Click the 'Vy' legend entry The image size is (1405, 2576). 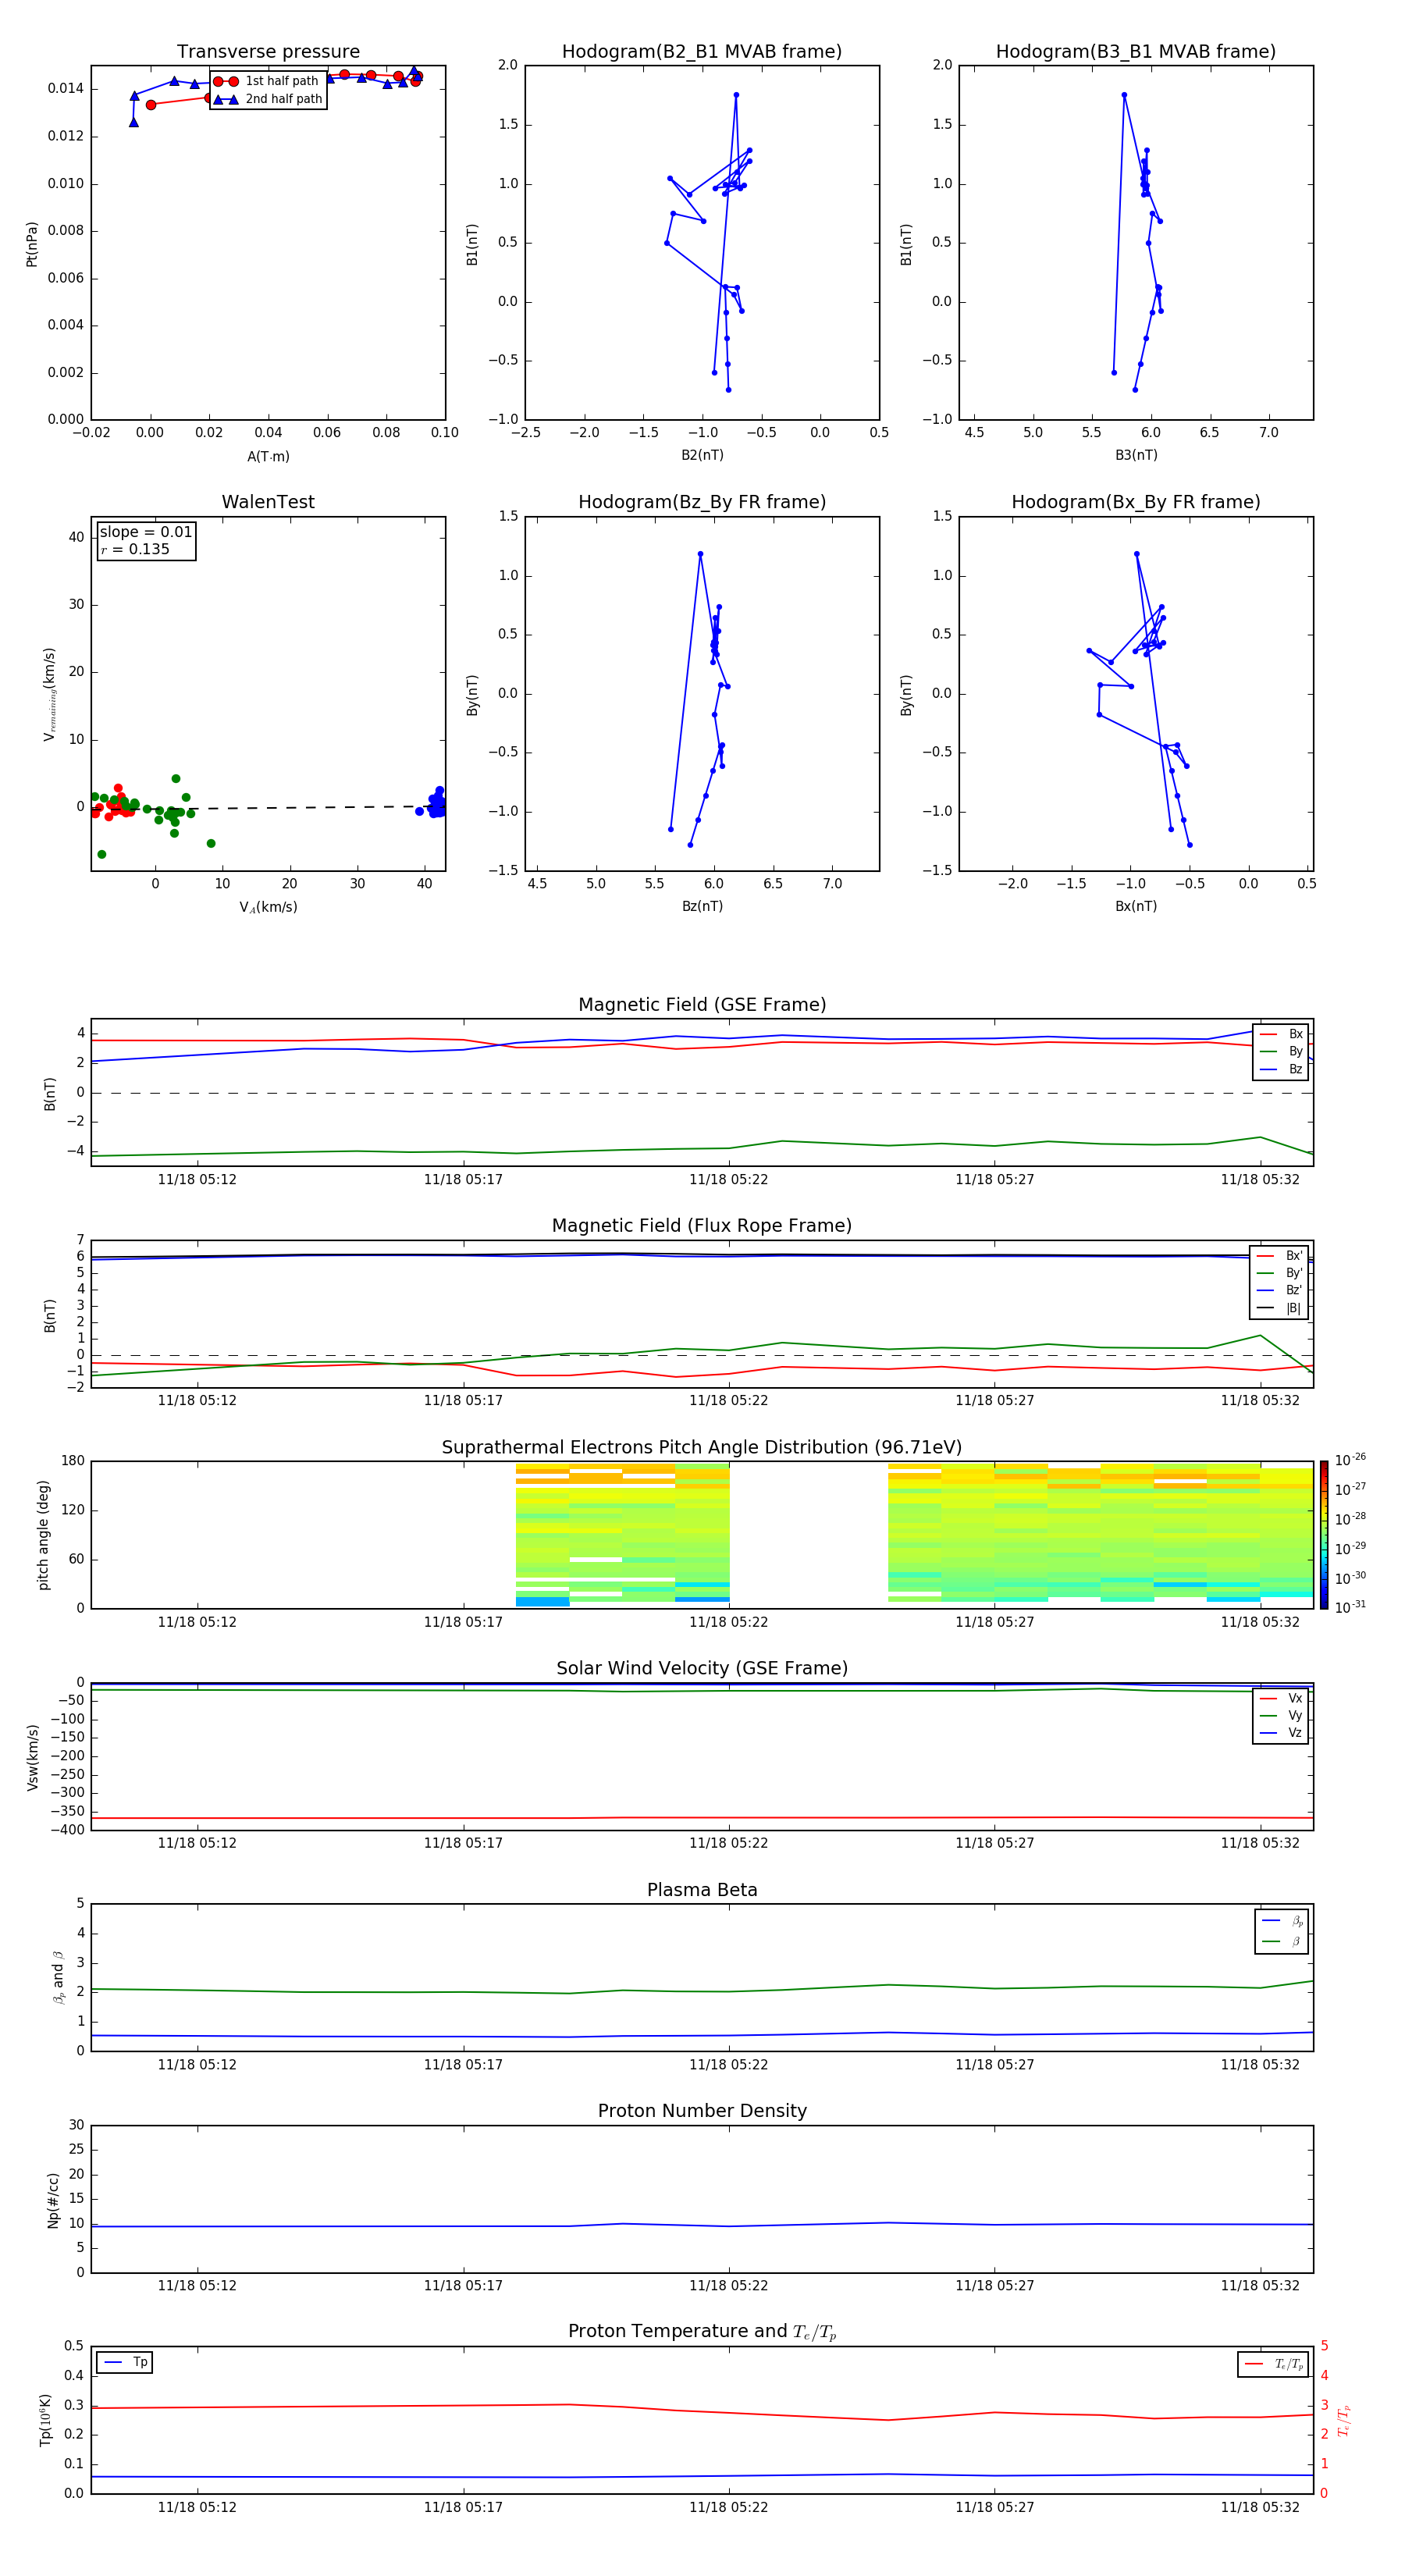[1281, 1716]
